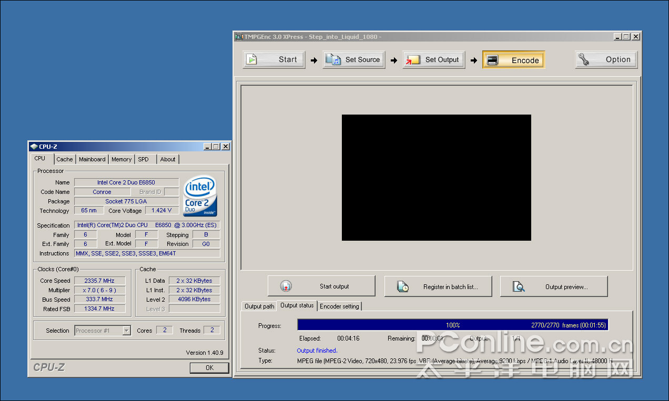Screen dimensions: 669x401
Task: Switch to the Mainboard tab
Action: (92, 159)
